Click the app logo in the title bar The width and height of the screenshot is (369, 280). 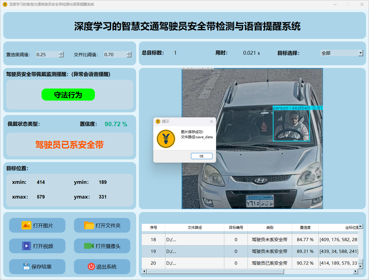click(x=5, y=4)
